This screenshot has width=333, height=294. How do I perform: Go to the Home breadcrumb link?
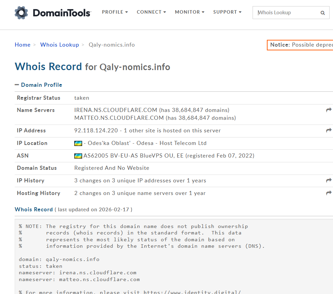(x=22, y=45)
